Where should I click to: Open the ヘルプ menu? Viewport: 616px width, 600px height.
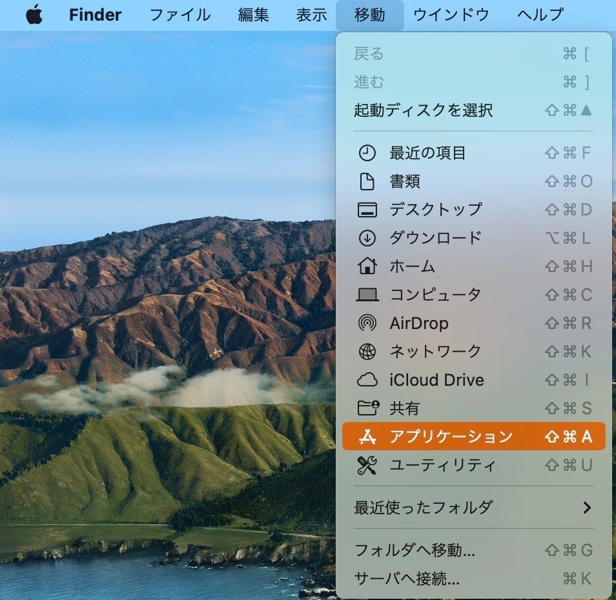[x=540, y=15]
